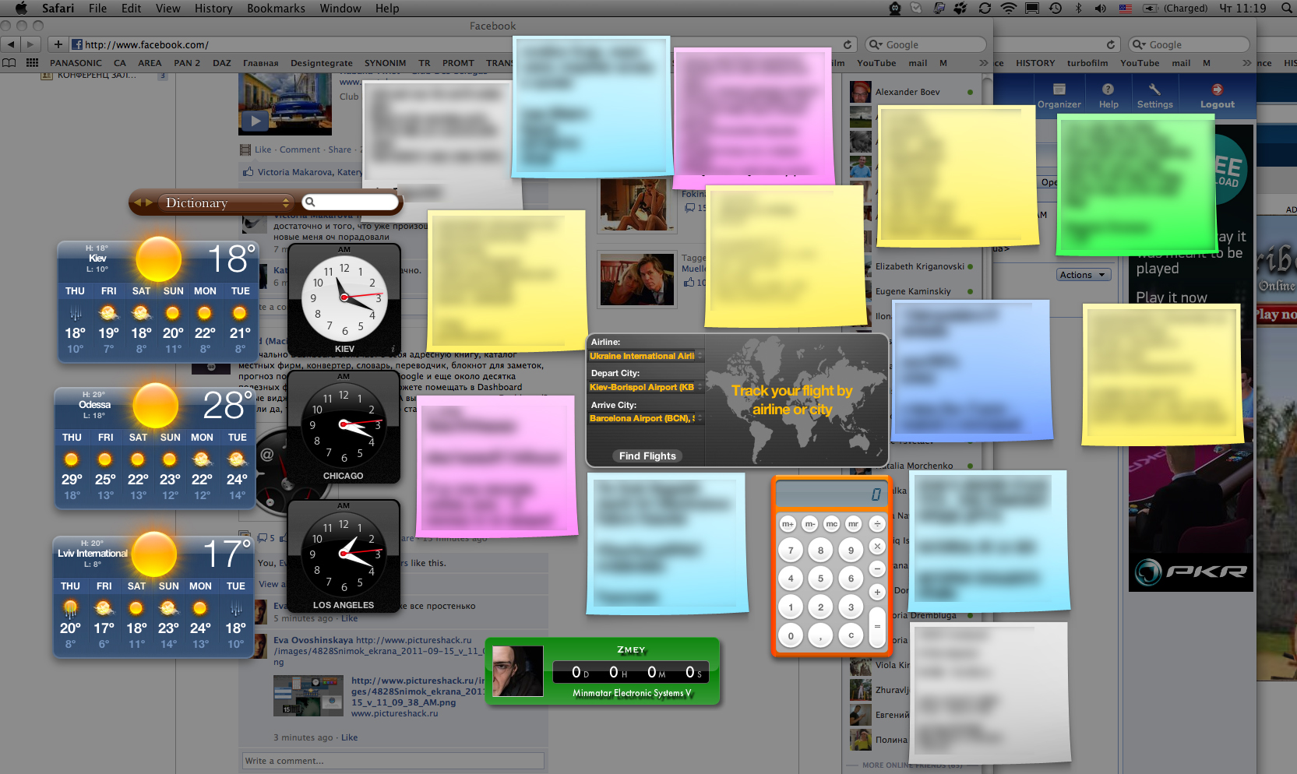Screen dimensions: 1297x774
Task: Click the SYNONIM bookmark
Action: tap(385, 63)
